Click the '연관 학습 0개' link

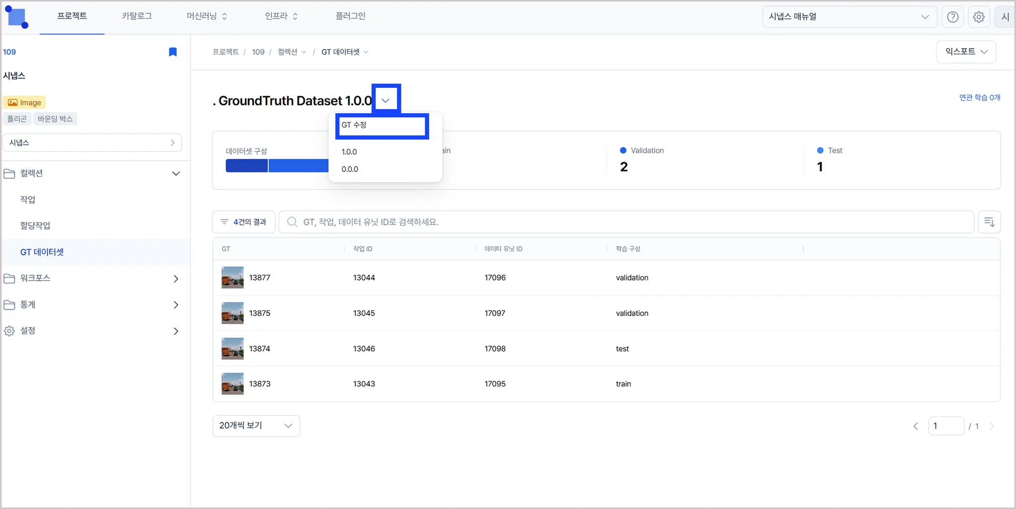click(979, 98)
